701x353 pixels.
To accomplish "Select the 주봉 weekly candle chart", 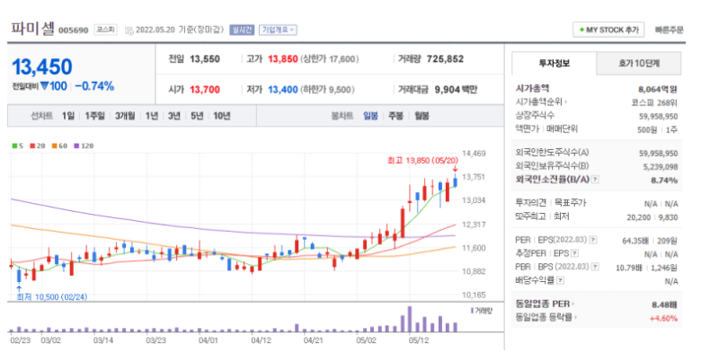I will pos(395,116).
